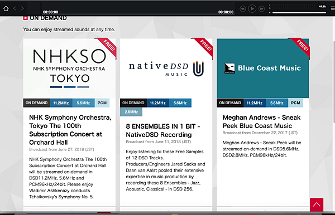Choose PCM format for NHK Symphony concert

102,103
